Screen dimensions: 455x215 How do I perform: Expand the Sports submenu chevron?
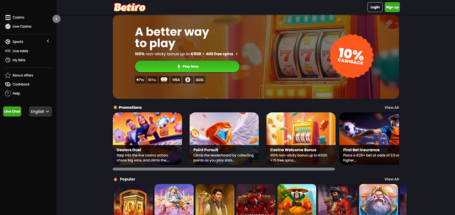tap(48, 41)
